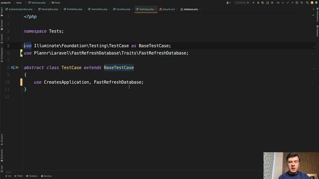Open the Services tool window at bottom

pyautogui.click(x=46, y=176)
